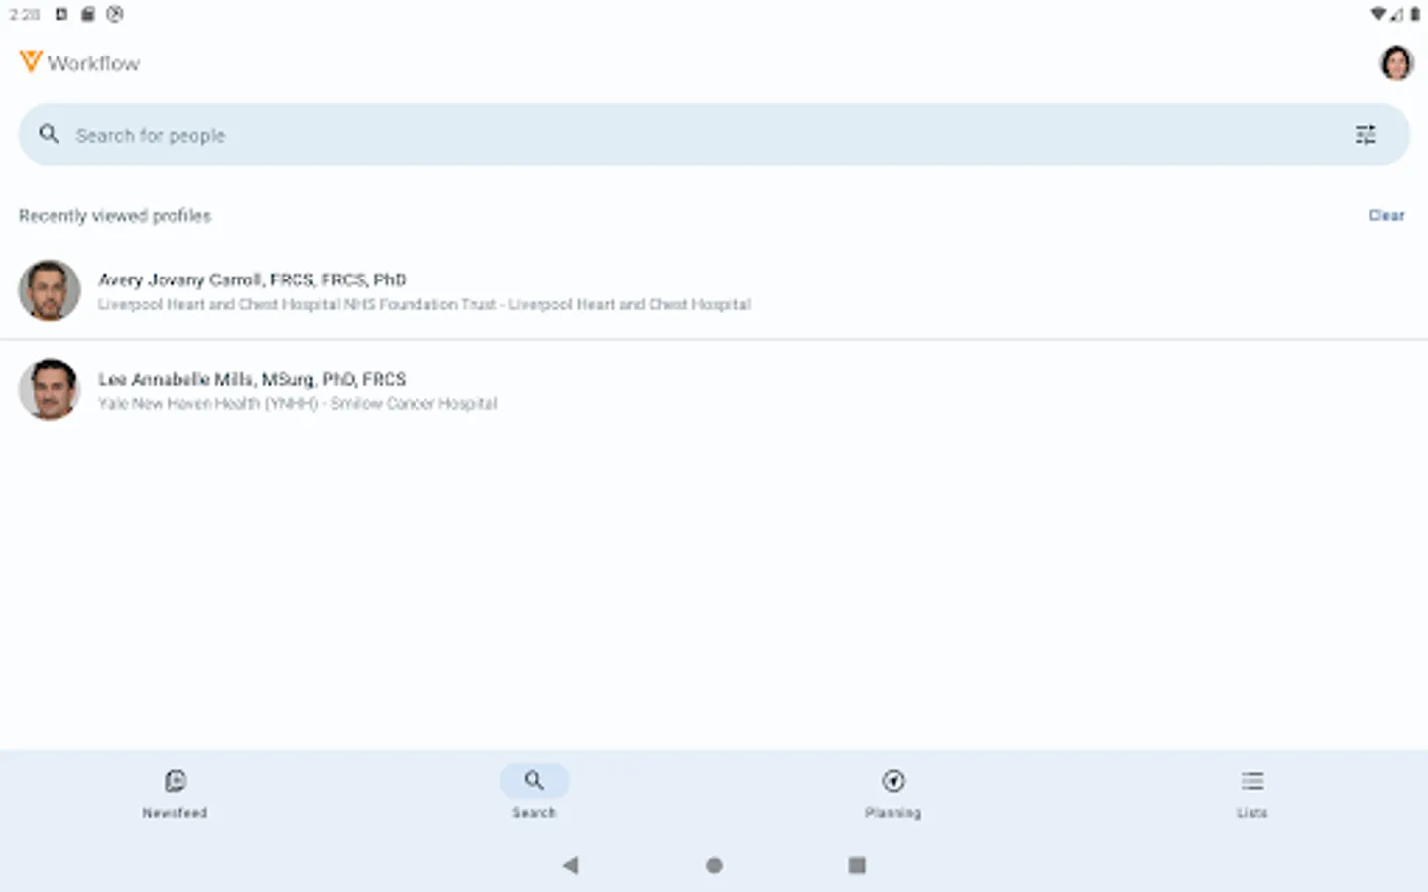Select Lee Annabelle Mills, MSurg, PhD, FRCS
Image resolution: width=1428 pixels, height=892 pixels.
(x=252, y=379)
